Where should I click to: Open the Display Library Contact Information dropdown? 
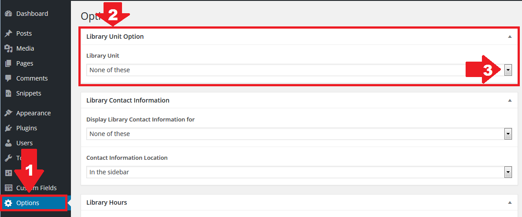pyautogui.click(x=508, y=134)
